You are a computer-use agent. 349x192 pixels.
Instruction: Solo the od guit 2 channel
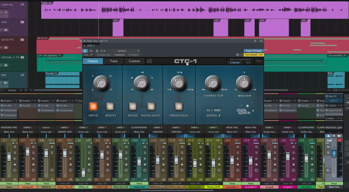click(x=293, y=153)
